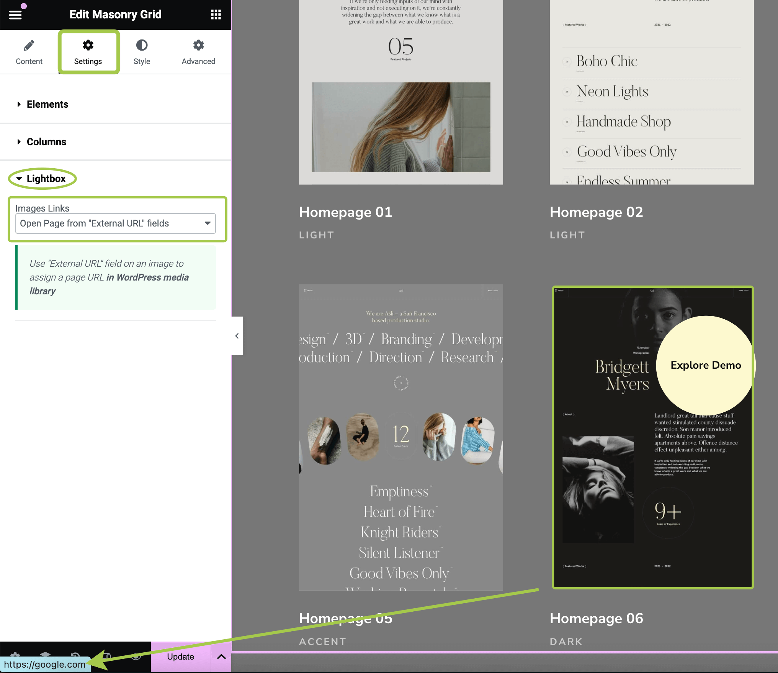The height and width of the screenshot is (673, 778).
Task: Click the Style half-circle icon
Action: pyautogui.click(x=142, y=46)
